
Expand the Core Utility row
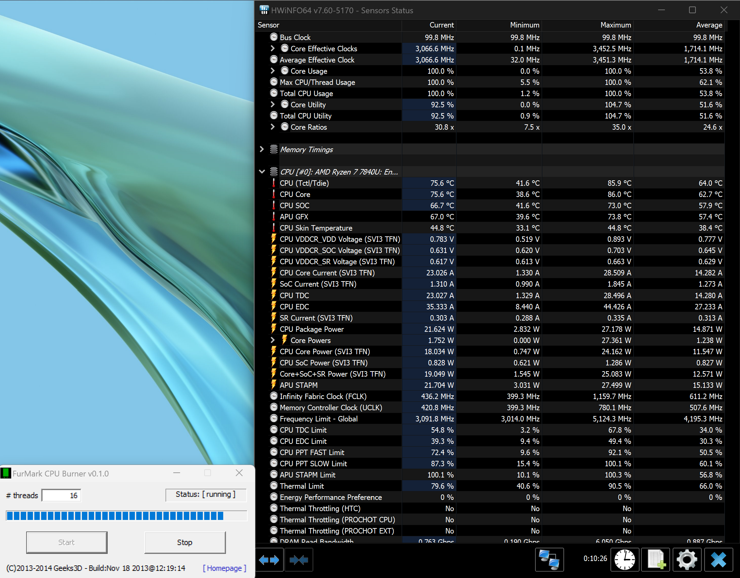272,104
